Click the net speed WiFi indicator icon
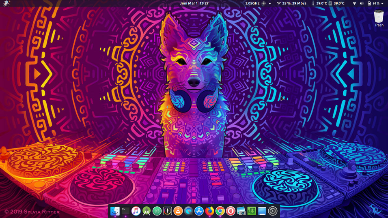Viewport: 388px width, 218px height. tap(279, 4)
